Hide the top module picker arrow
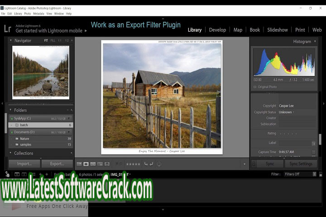 tap(163, 19)
